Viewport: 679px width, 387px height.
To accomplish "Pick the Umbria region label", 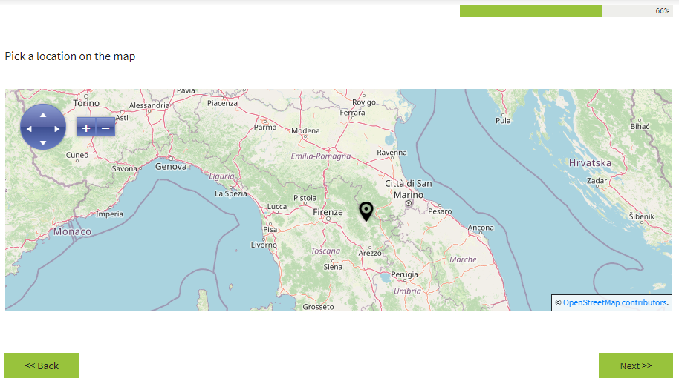I will pos(408,291).
